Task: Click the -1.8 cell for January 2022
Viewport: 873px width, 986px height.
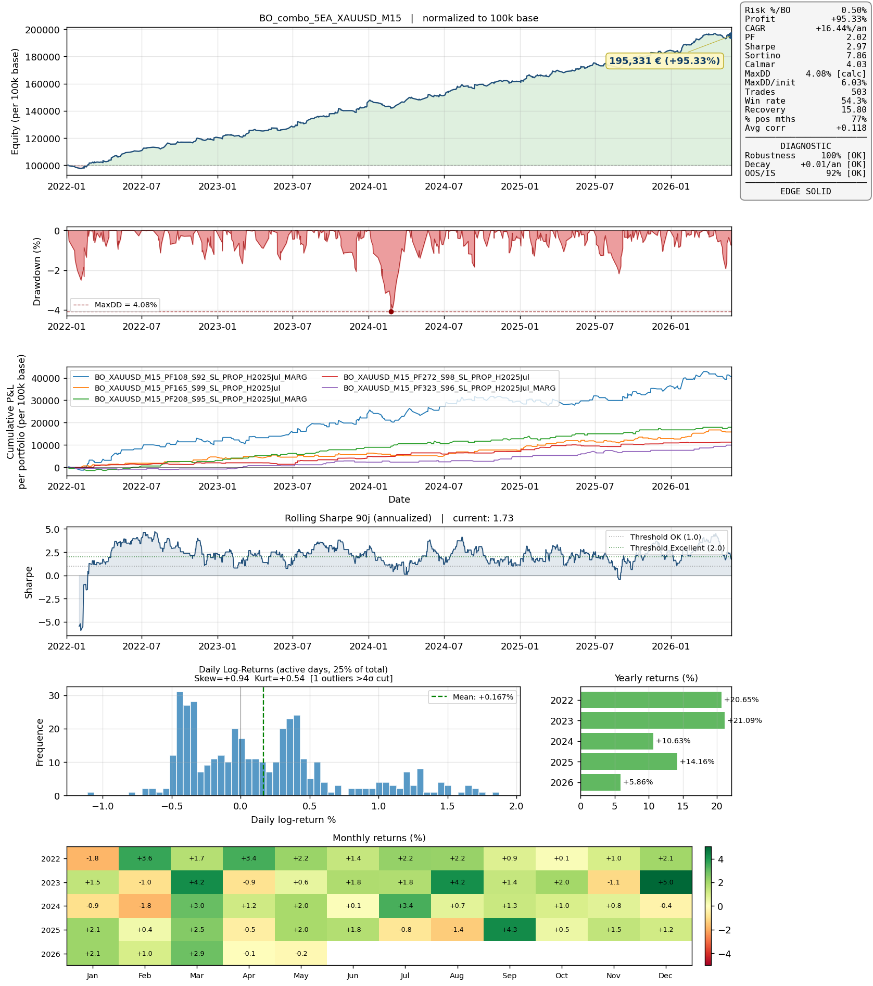Action: [x=93, y=858]
